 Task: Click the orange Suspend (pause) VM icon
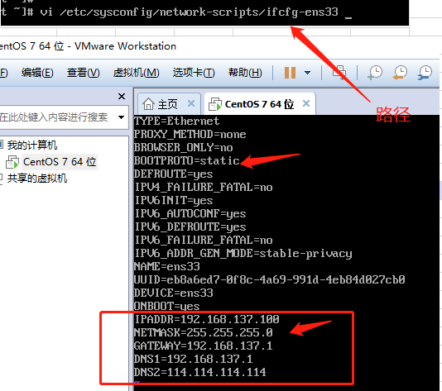[290, 73]
